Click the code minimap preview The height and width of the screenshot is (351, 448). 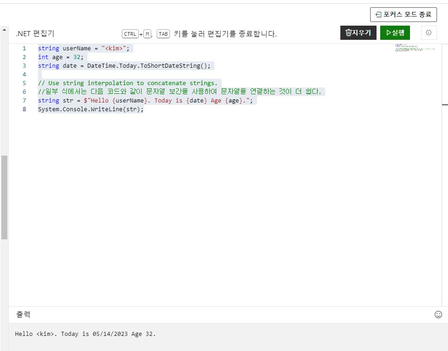(x=415, y=48)
